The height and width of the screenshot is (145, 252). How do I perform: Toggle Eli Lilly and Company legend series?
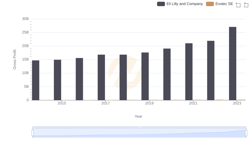[x=180, y=4]
